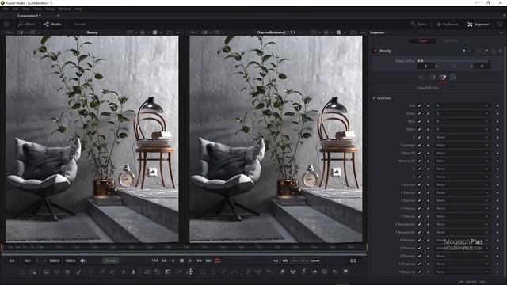
Task: Select the Paint brush tool in toolbar
Action: coord(78,272)
